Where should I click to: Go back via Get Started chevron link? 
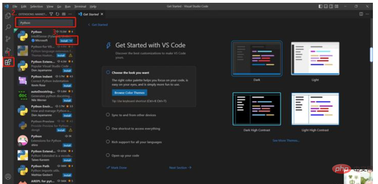(x=98, y=25)
